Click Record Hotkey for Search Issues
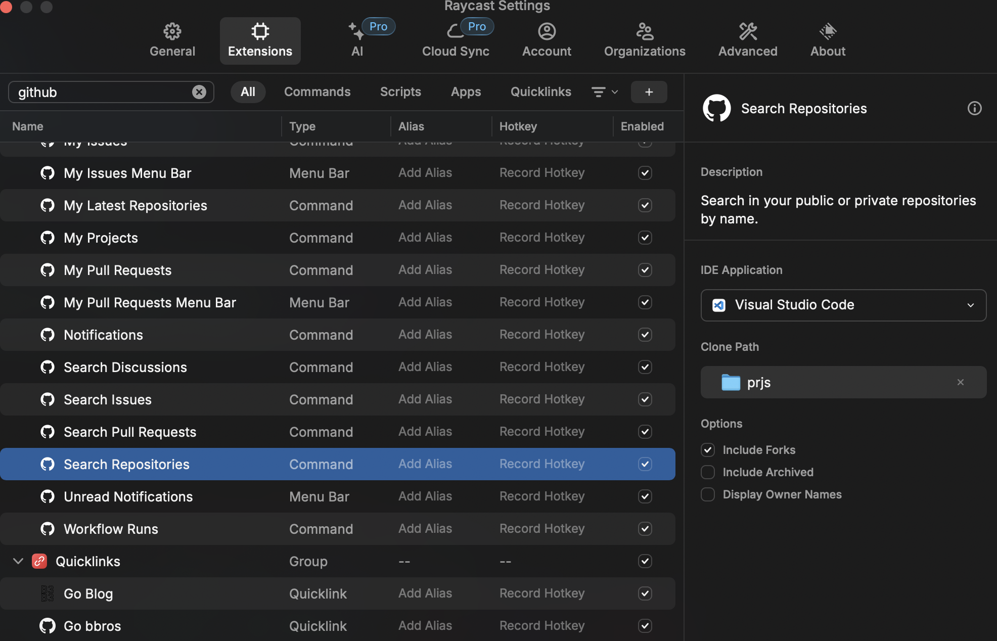 pos(541,399)
